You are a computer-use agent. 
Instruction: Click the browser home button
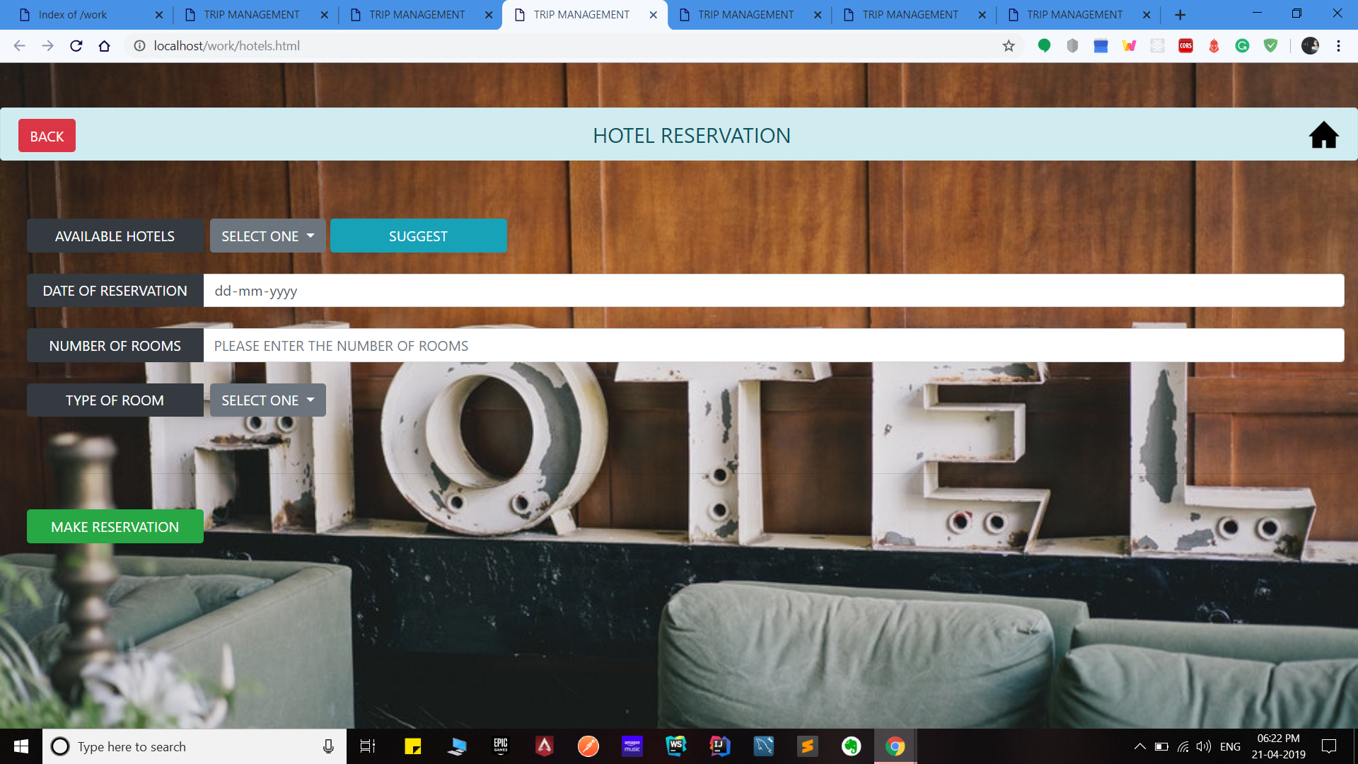click(104, 46)
